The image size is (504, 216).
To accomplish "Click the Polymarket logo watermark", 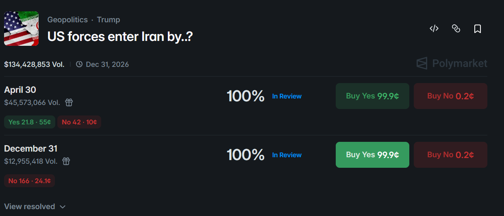I will click(452, 64).
